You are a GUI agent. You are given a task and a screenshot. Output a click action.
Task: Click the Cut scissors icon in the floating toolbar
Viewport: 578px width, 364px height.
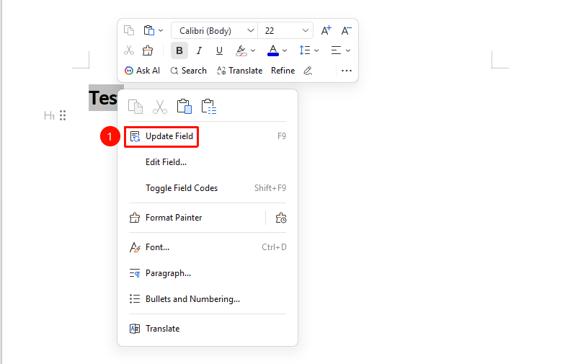[x=129, y=50]
